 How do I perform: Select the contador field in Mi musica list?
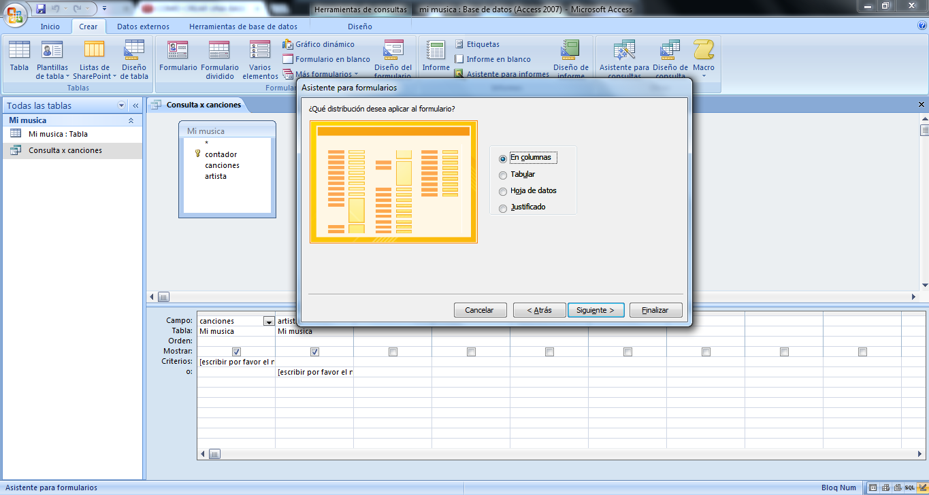click(221, 154)
